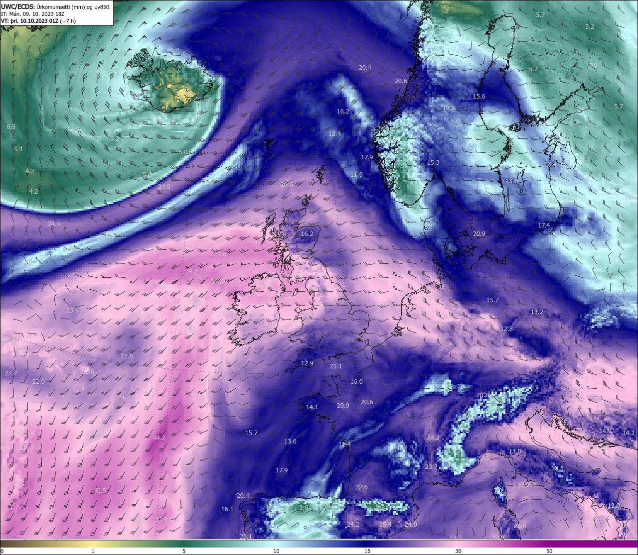The width and height of the screenshot is (638, 555).
Task: Click the 44.2 value label
Action: pos(159,438)
